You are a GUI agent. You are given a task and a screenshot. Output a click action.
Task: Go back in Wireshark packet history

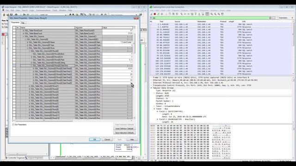click(x=185, y=14)
